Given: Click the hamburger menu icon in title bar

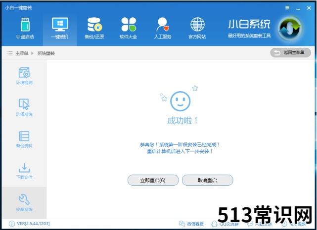Looking at the screenshot, I should point(287,8).
